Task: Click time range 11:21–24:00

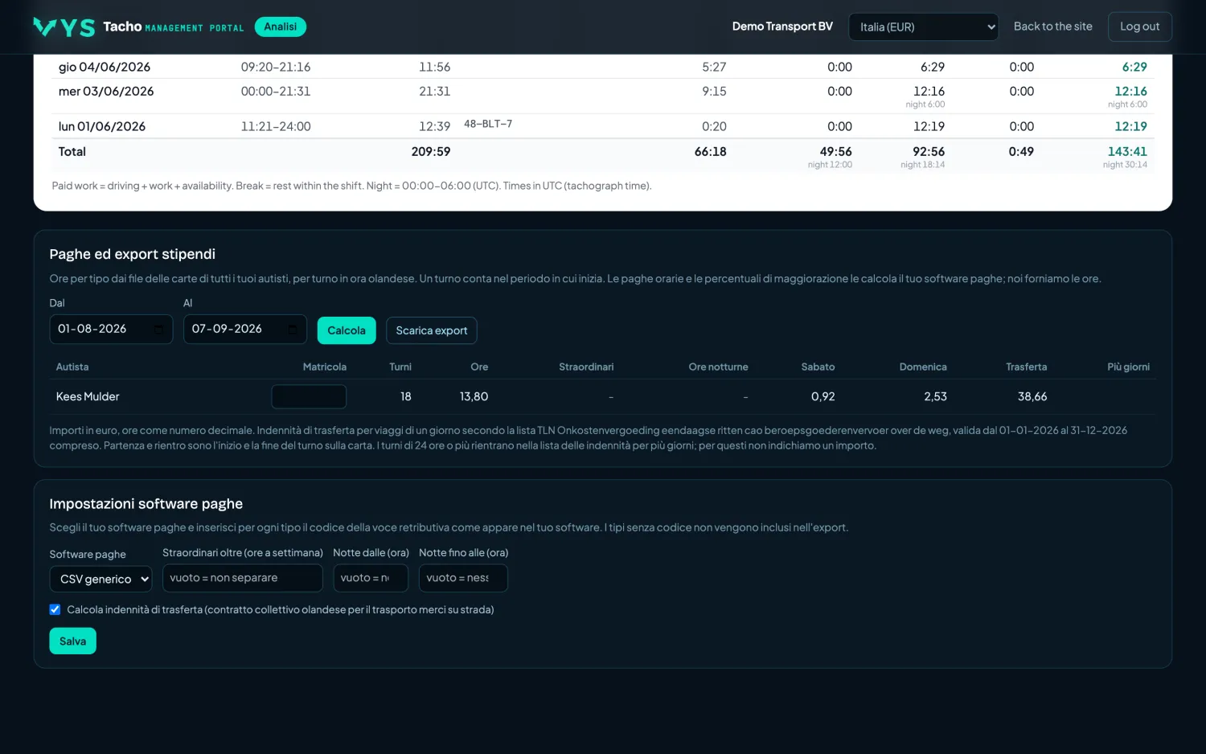Action: 276,126
